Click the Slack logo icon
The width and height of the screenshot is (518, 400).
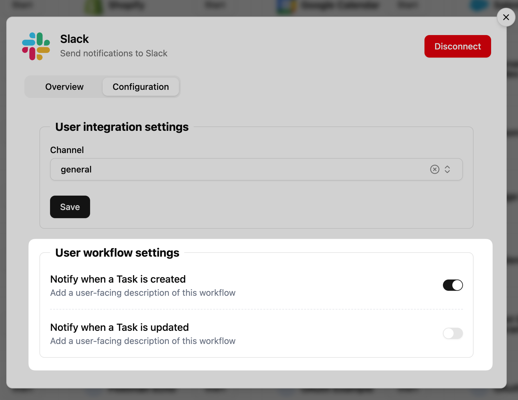36,46
